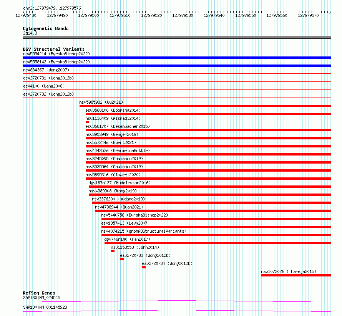Click variant label nsv3376200 (Audano2019)
Image resolution: width=342 pixels, height=316 pixels.
[118, 199]
